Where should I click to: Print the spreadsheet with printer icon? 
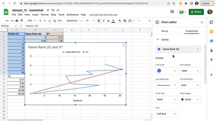click(17, 21)
